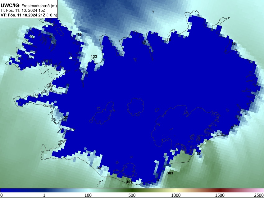The width and height of the screenshot is (264, 198).
Task: Click the station value 19 on the southeast coast
Action: (198, 154)
